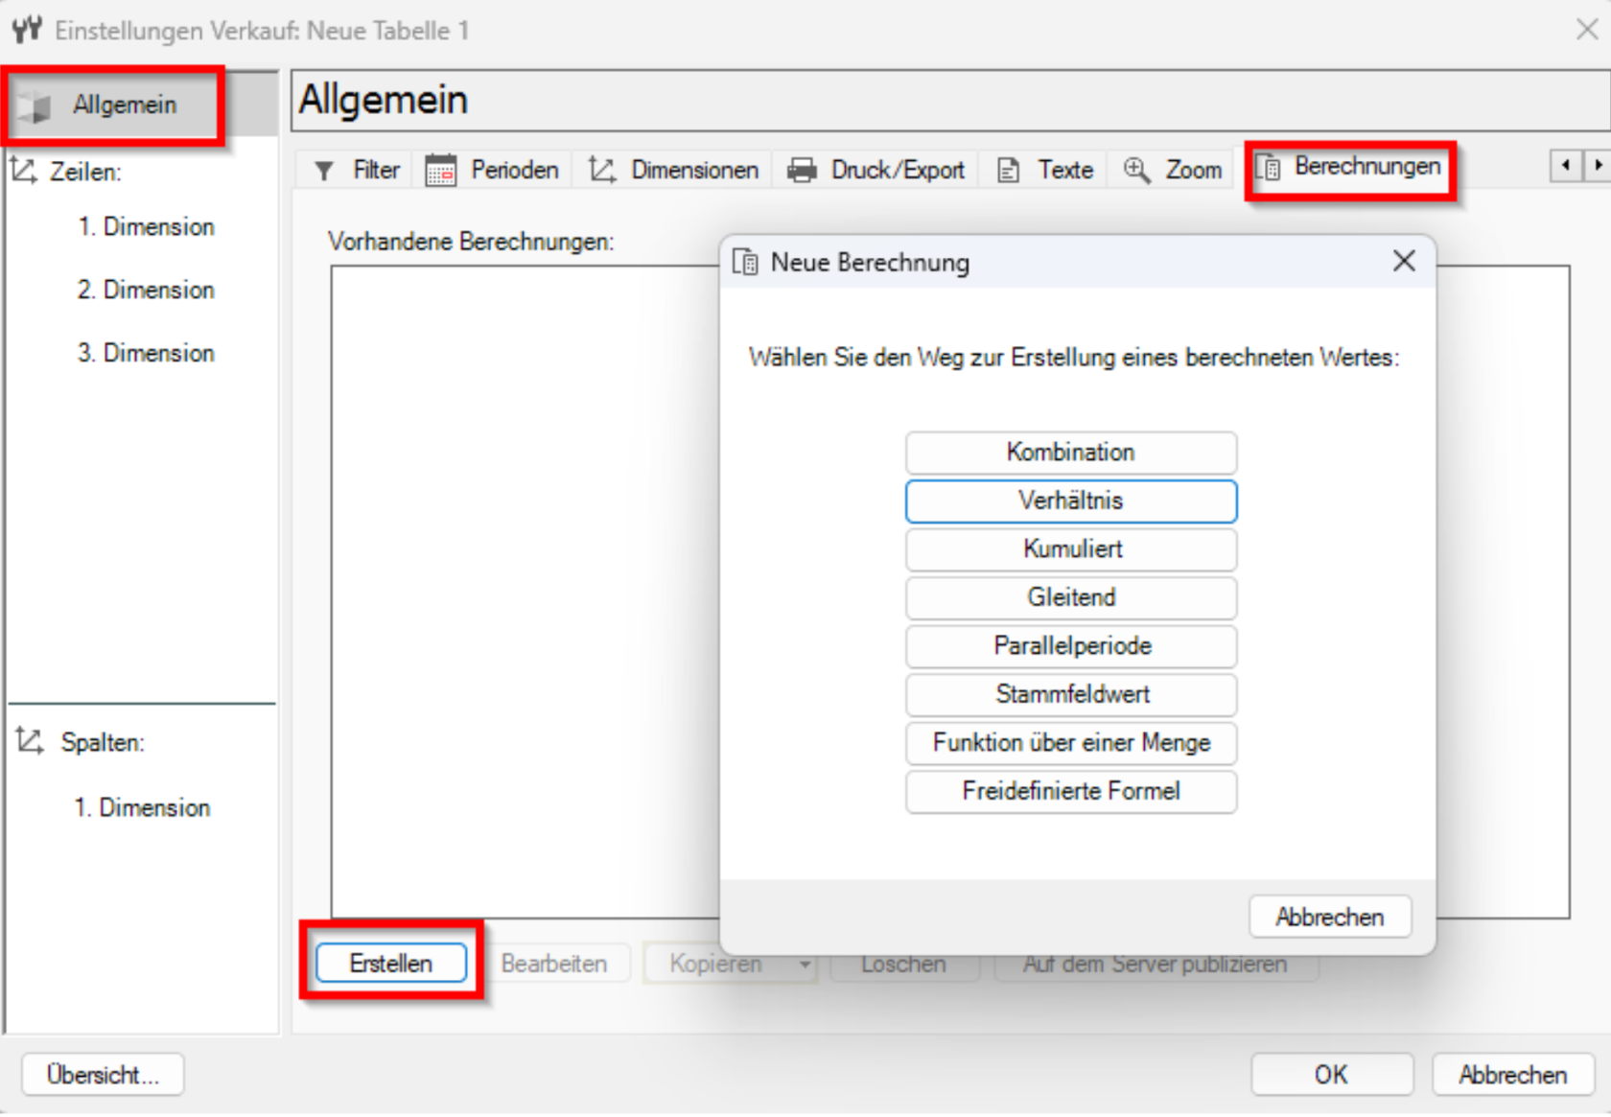Choose Funktion über einer Menge
The width and height of the screenshot is (1611, 1117).
(1071, 743)
